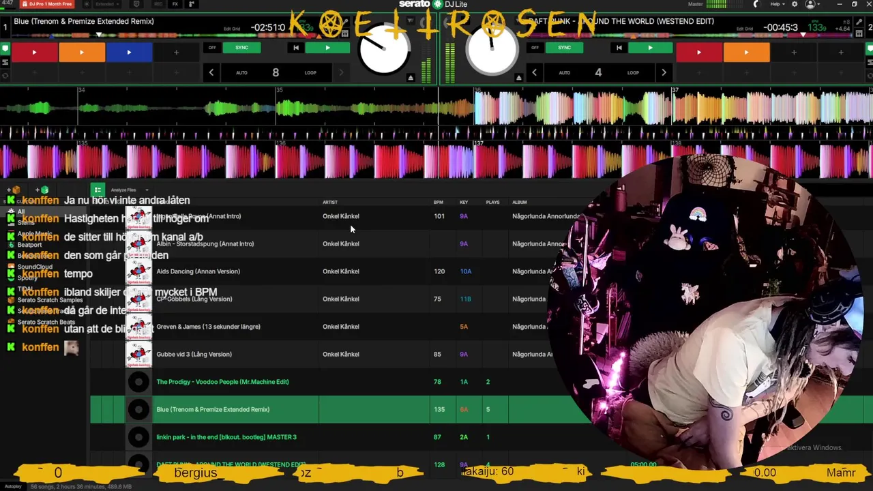
Task: Add fourth cue point on right deck
Action: [840, 52]
